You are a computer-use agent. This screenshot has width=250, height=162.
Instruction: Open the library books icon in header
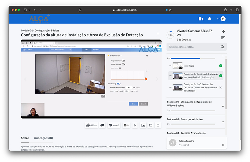(201, 19)
